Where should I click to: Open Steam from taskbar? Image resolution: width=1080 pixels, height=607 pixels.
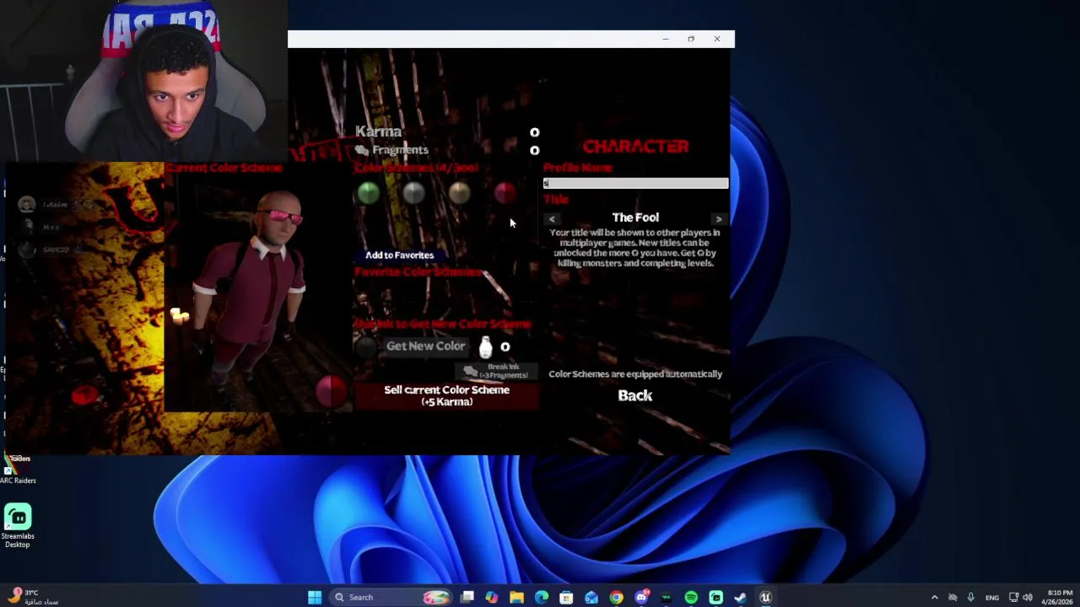[740, 597]
